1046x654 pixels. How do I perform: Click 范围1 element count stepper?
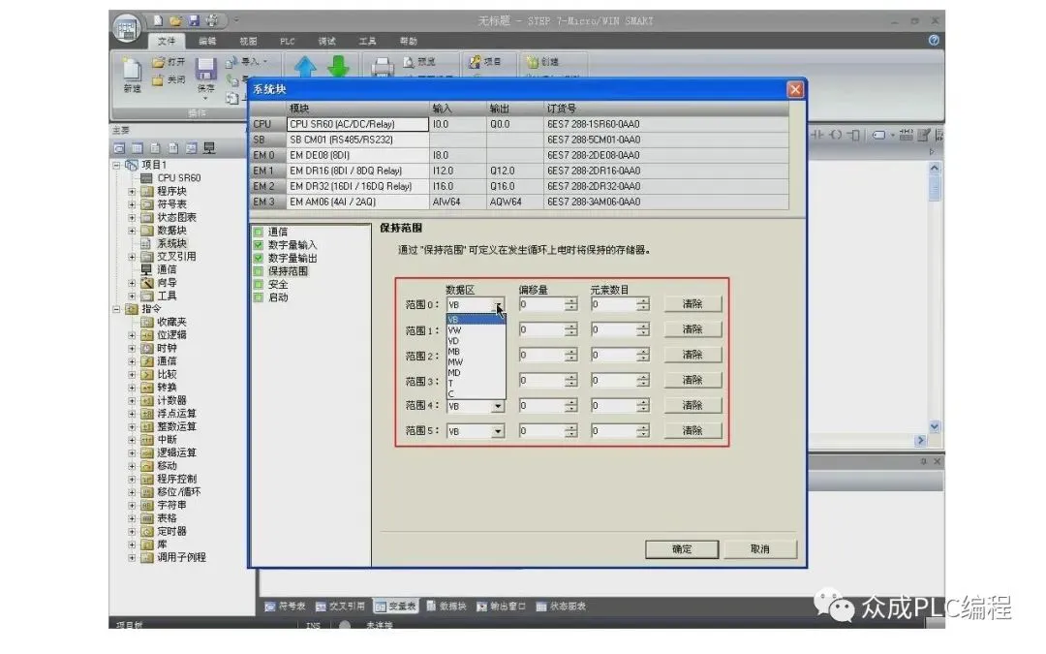[642, 329]
